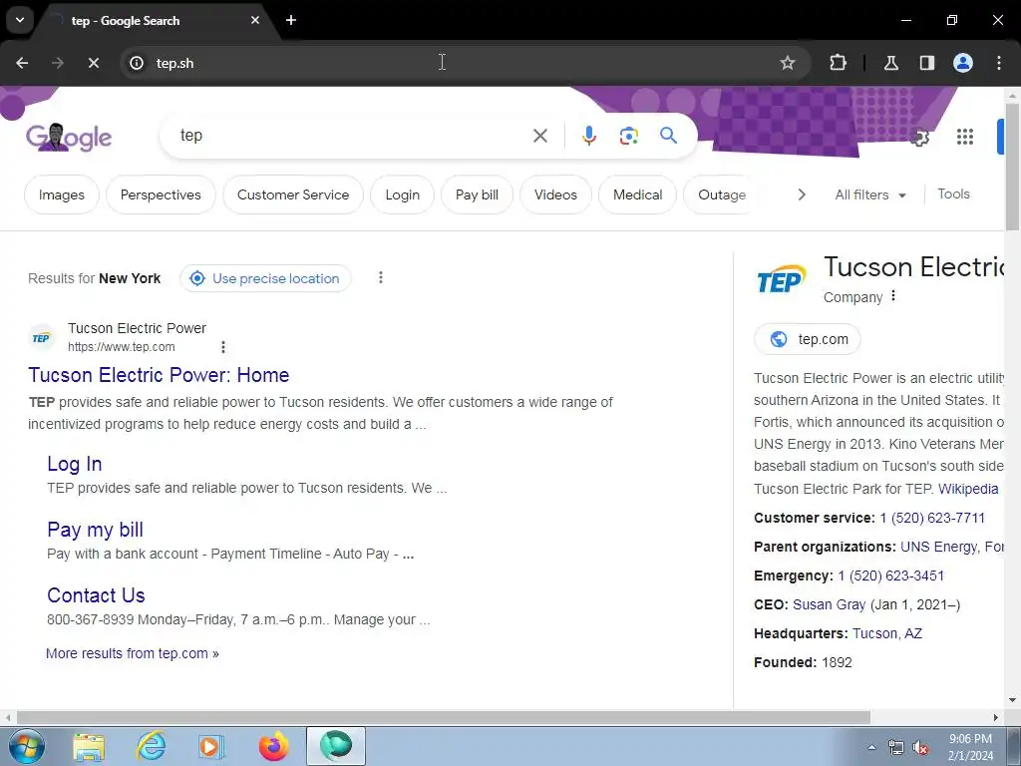The height and width of the screenshot is (766, 1021).
Task: Click the tep search input field
Action: click(352, 136)
